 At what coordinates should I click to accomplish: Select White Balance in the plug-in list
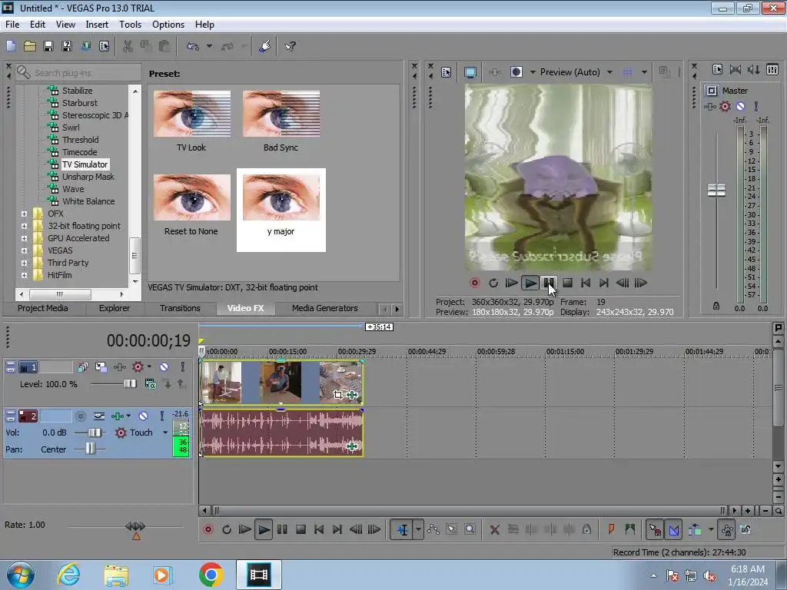(88, 201)
